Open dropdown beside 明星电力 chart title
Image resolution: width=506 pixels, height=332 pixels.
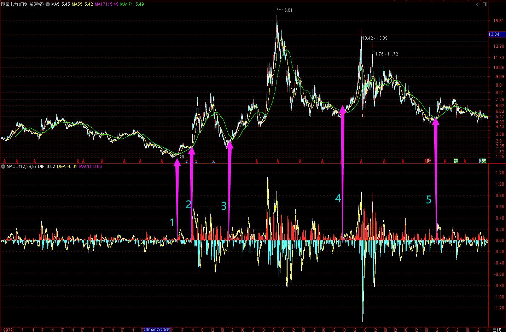48,4
